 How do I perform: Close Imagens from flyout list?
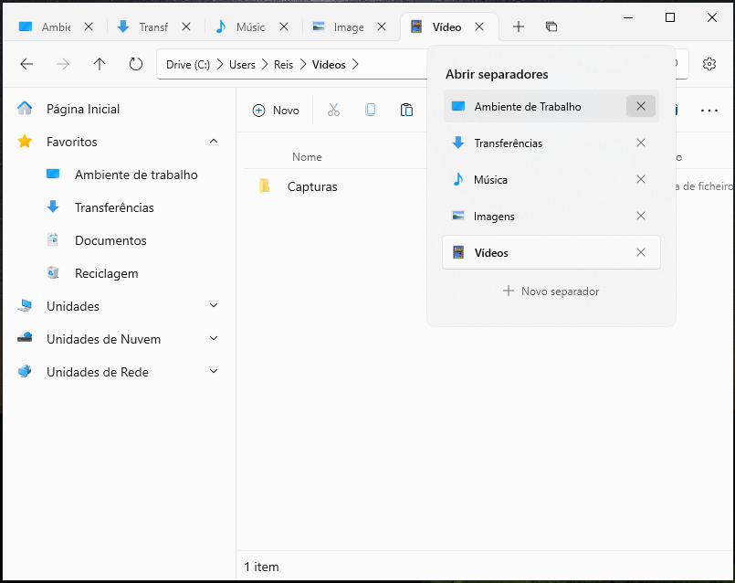point(641,217)
